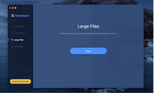Minimize the window with yellow button
The width and height of the screenshot is (154, 93).
click(x=13, y=8)
